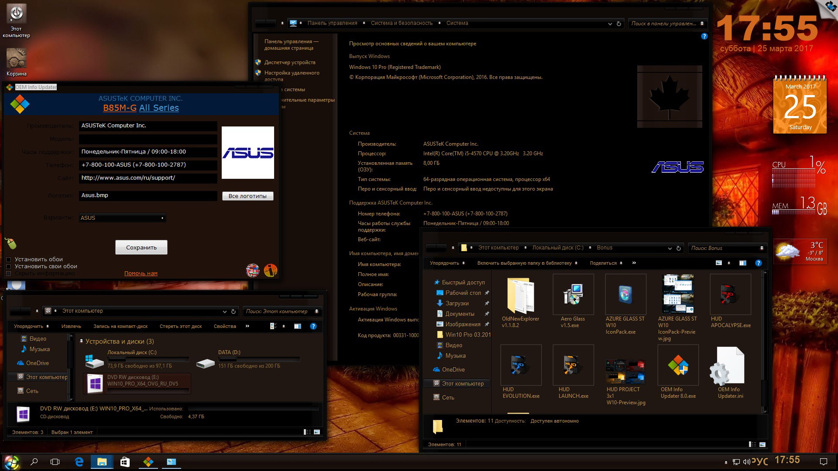Go to Система и безопасность breadcrumb
Viewport: 838px width, 471px height.
click(x=402, y=23)
